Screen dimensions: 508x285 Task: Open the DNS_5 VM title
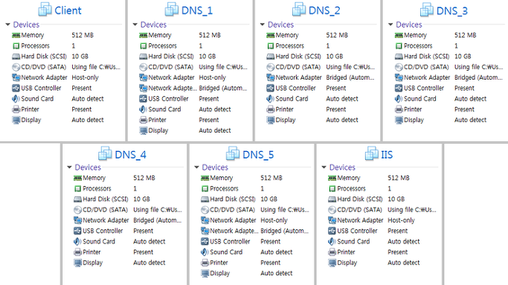tap(258, 155)
